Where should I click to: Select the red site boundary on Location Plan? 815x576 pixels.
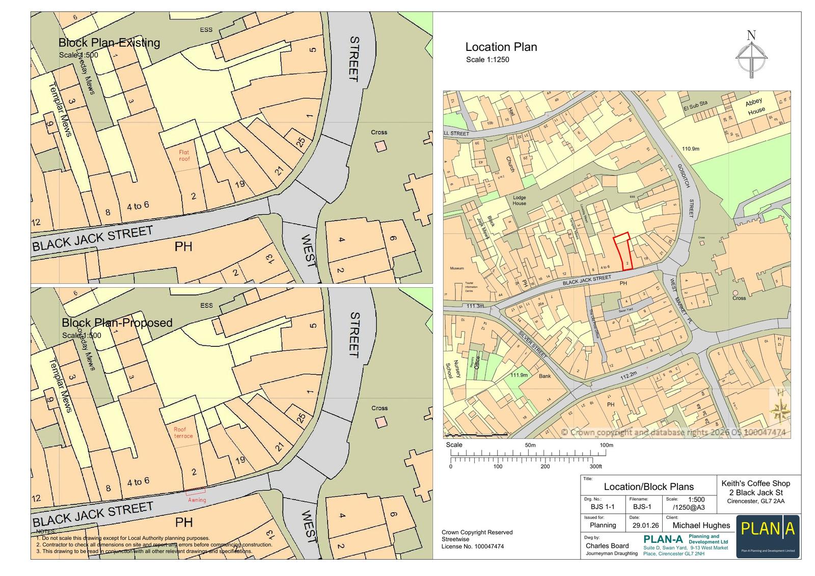click(621, 251)
